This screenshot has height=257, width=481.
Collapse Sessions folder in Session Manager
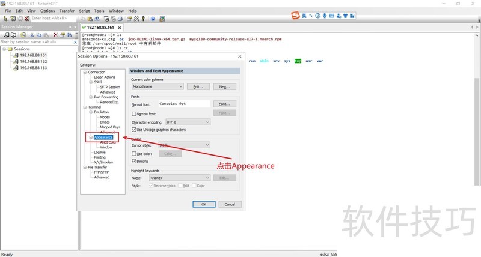[x=4, y=49]
